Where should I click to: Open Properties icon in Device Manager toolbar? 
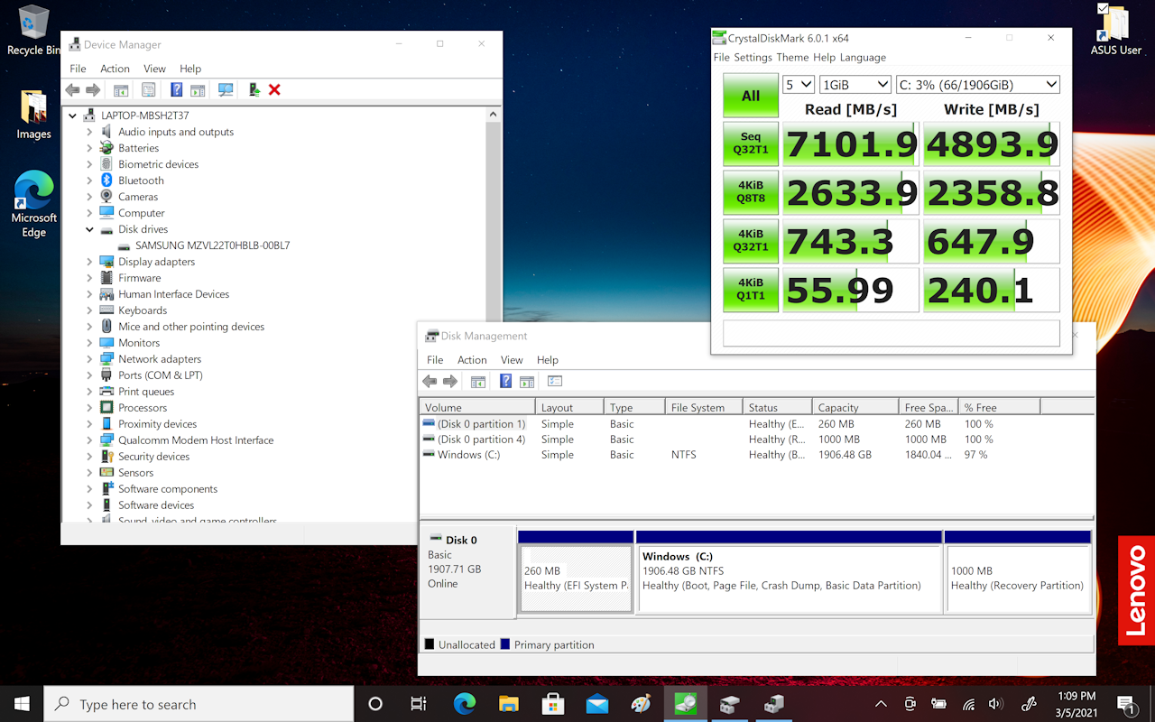(x=149, y=90)
